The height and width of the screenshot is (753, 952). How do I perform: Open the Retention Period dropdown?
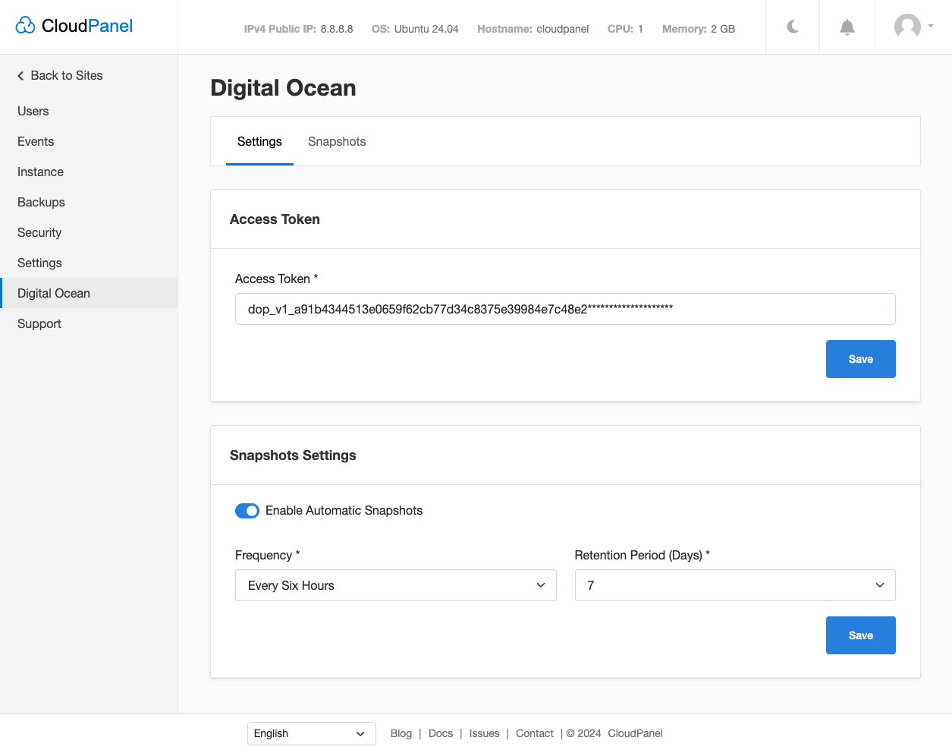(734, 585)
